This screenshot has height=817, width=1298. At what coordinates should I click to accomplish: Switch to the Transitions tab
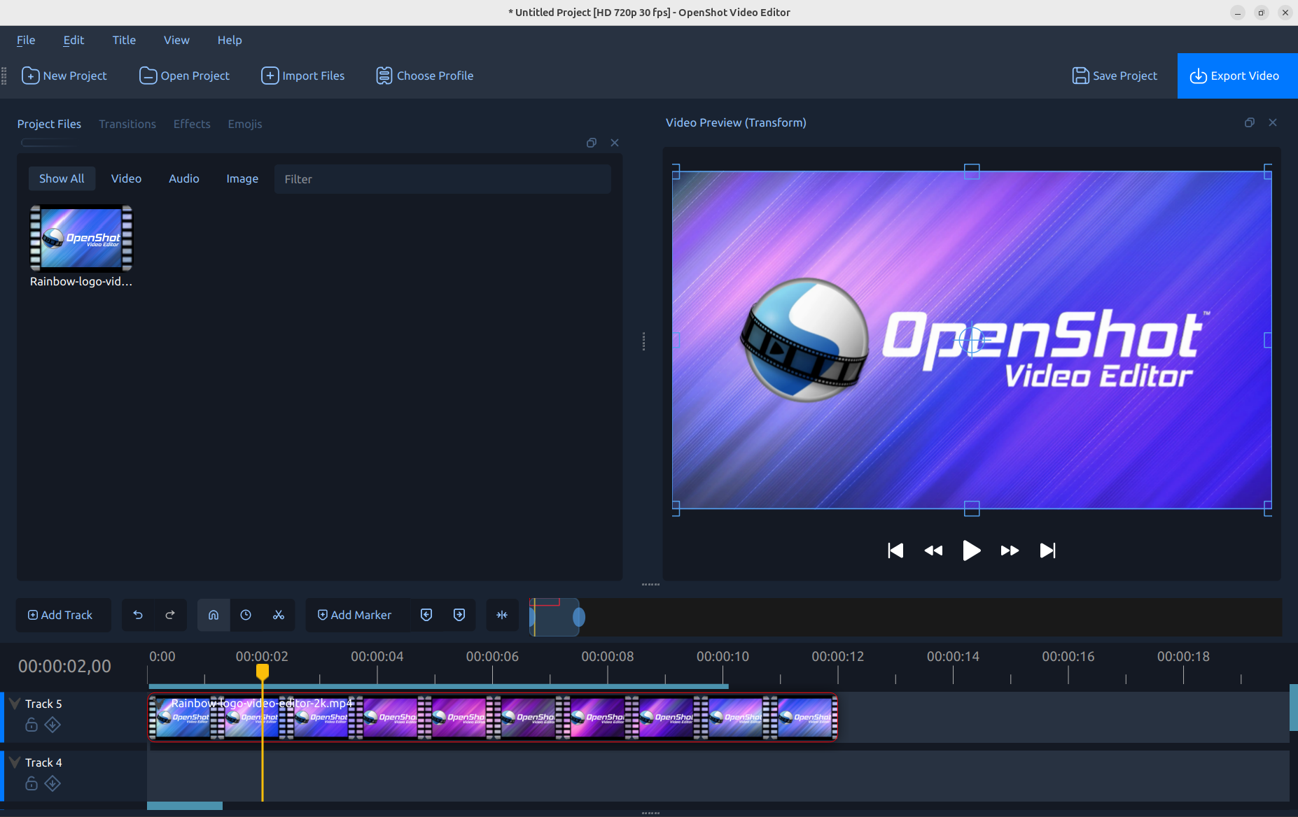click(x=127, y=124)
